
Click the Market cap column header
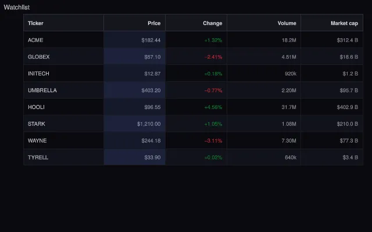click(332, 23)
